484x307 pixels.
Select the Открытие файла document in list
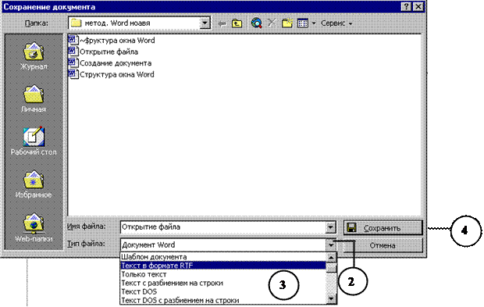(103, 52)
